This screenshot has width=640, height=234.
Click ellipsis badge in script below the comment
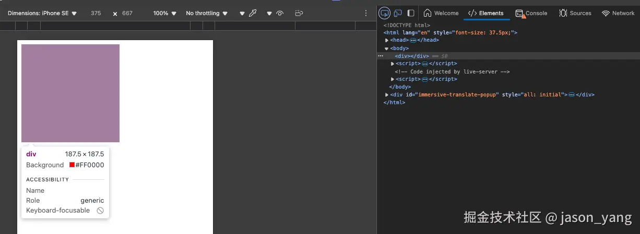tap(425, 79)
